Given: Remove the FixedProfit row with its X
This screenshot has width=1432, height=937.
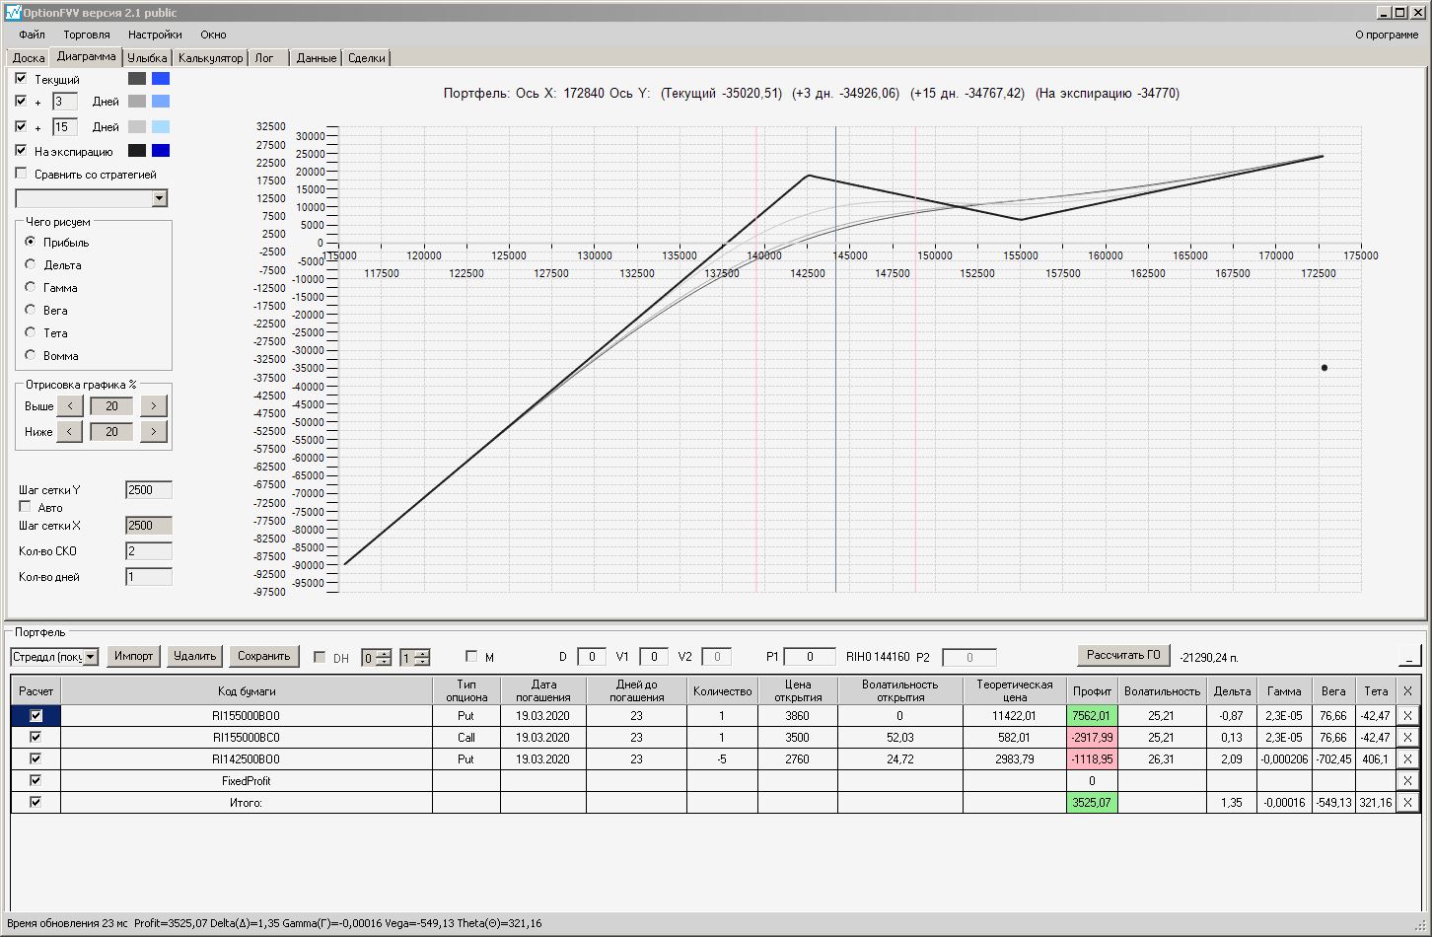Looking at the screenshot, I should [1407, 781].
